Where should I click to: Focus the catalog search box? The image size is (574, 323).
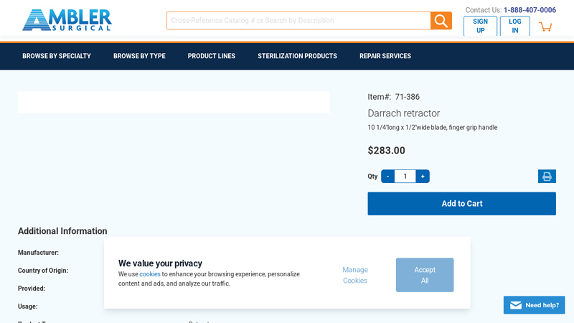coord(298,21)
